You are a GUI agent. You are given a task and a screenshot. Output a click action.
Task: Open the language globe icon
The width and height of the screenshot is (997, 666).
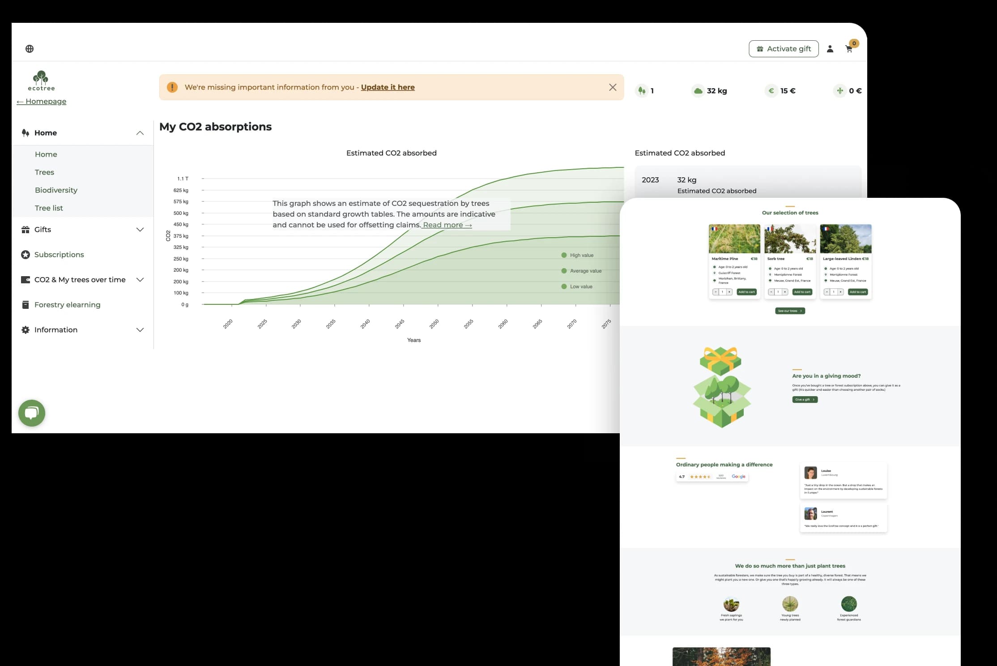30,49
